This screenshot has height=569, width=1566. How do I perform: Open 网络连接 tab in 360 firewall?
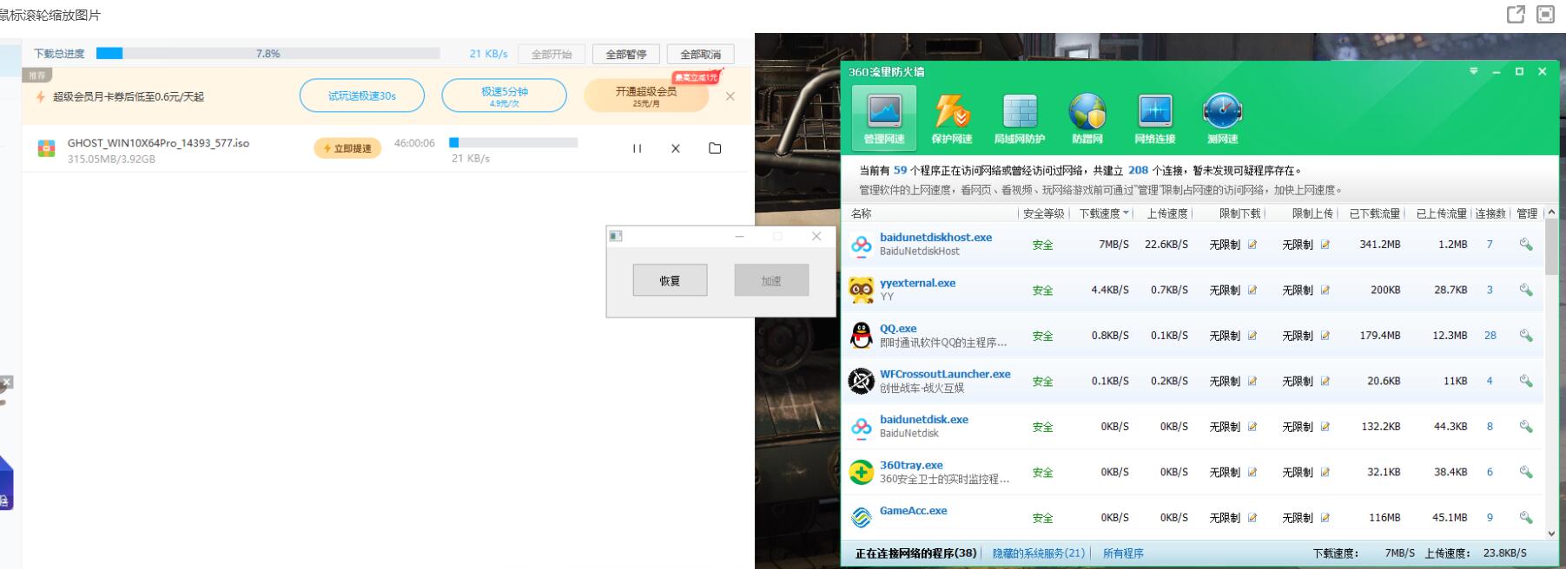[x=1154, y=119]
